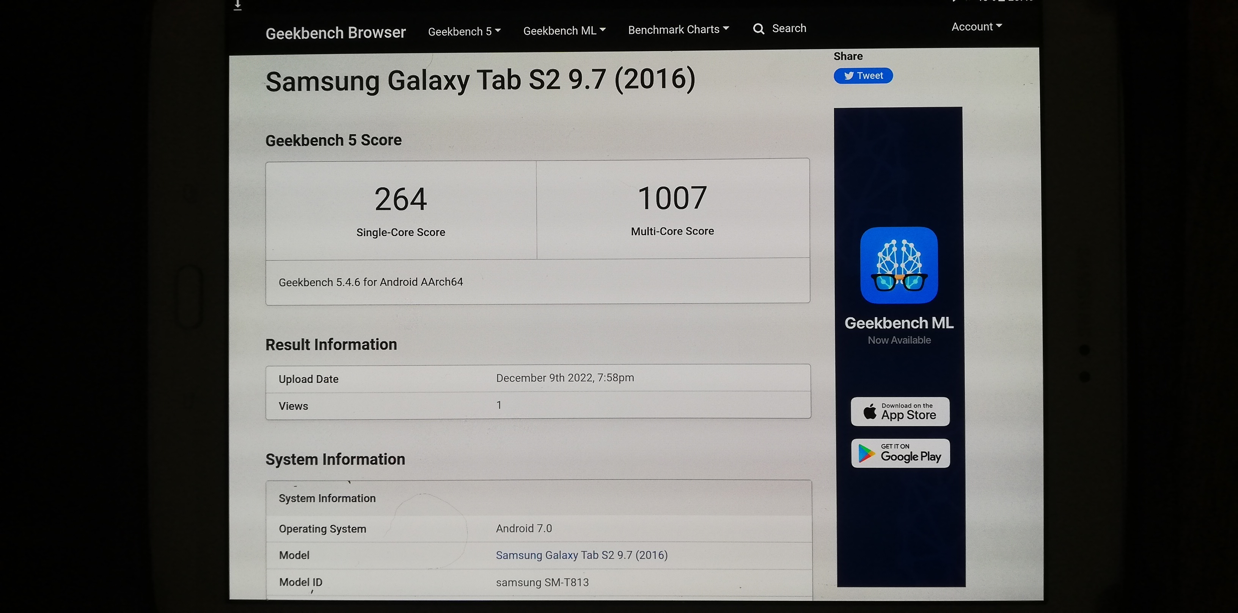Expand the Geekbench 5 dropdown menu
This screenshot has height=613, width=1238.
coord(464,31)
